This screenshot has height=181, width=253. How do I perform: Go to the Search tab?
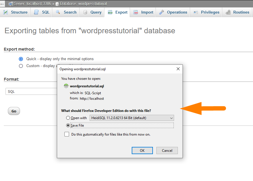[x=66, y=12]
